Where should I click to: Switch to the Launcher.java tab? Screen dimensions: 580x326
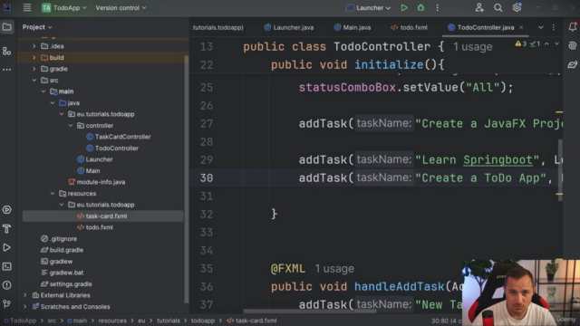coord(288,27)
